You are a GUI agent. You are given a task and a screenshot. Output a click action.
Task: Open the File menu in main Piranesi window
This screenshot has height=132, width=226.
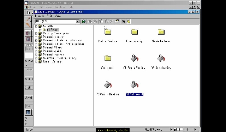[32, 7]
